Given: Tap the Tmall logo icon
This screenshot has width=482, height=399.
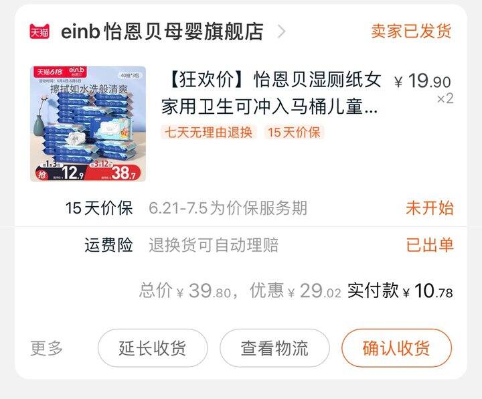Looking at the screenshot, I should pos(39,31).
